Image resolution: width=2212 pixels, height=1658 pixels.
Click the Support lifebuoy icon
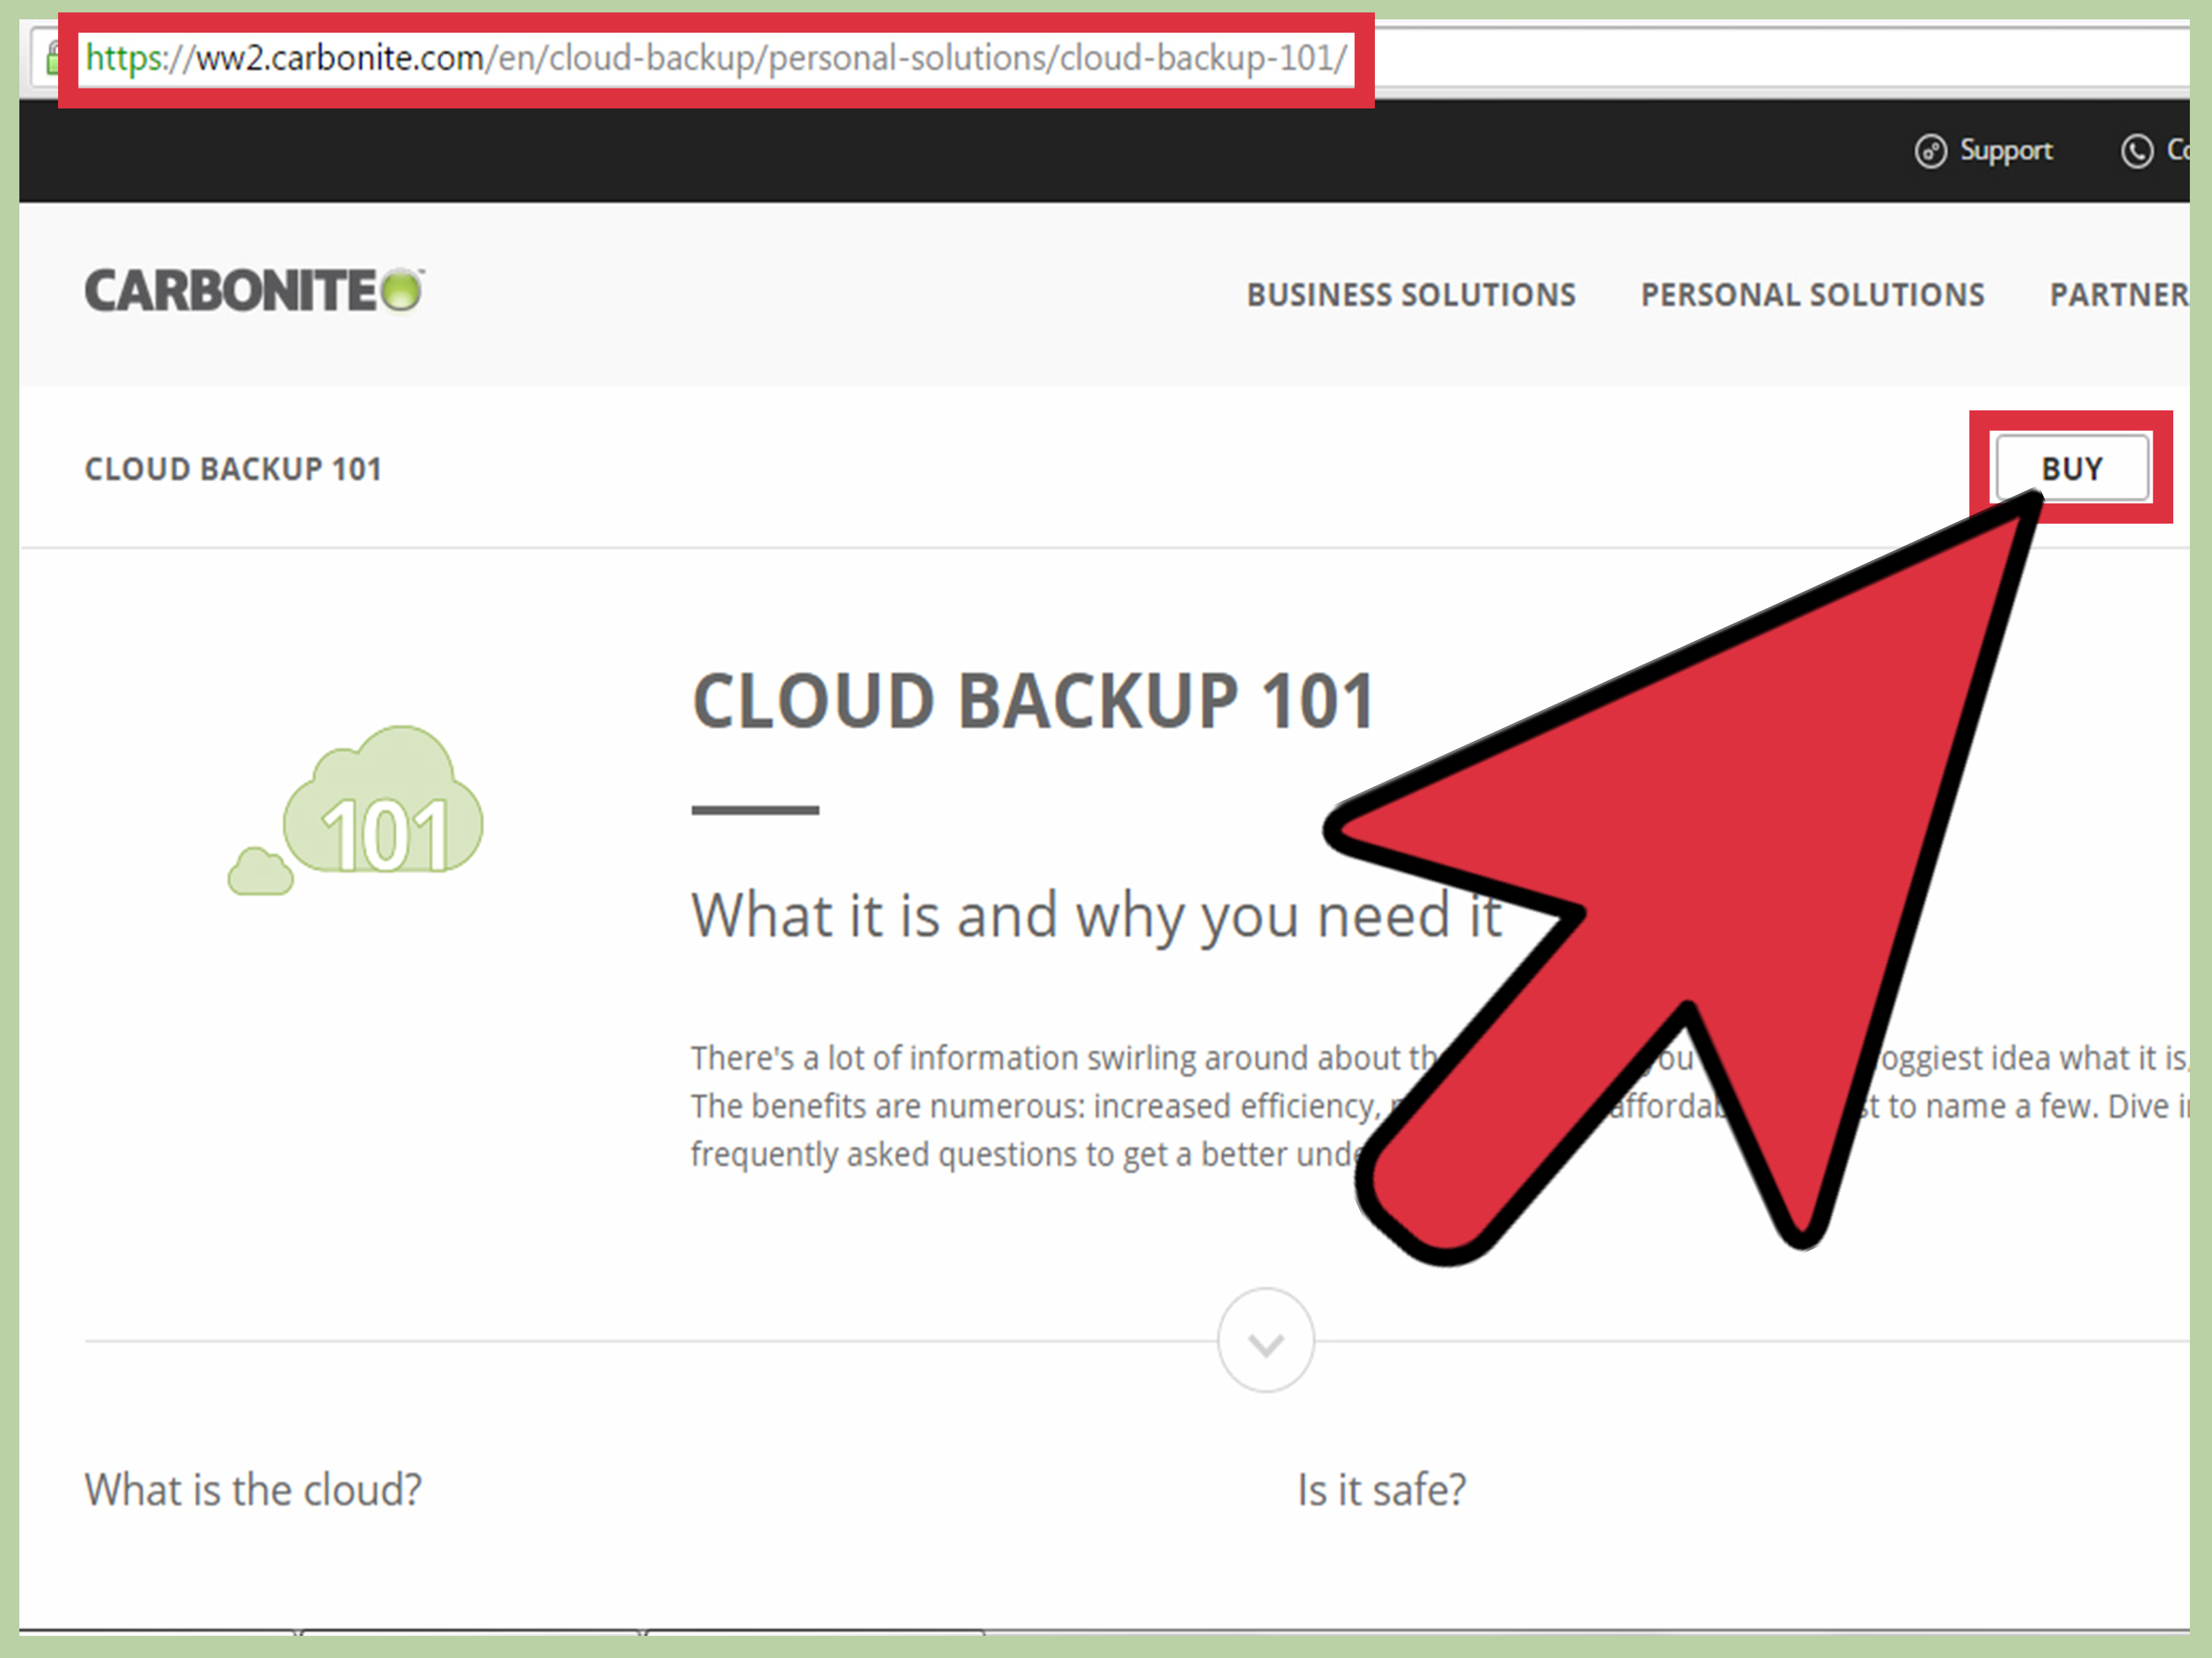pyautogui.click(x=1930, y=151)
